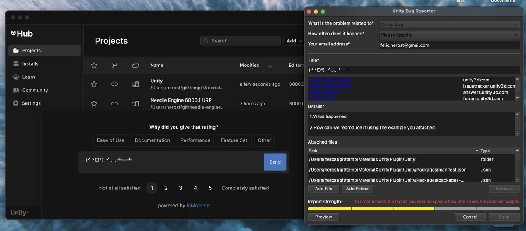This screenshot has height=231, width=526.
Task: Click the star column header icon
Action: 94,65
